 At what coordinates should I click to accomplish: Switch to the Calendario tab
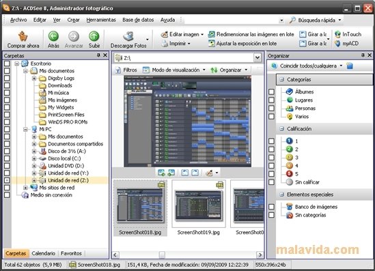pyautogui.click(x=43, y=253)
